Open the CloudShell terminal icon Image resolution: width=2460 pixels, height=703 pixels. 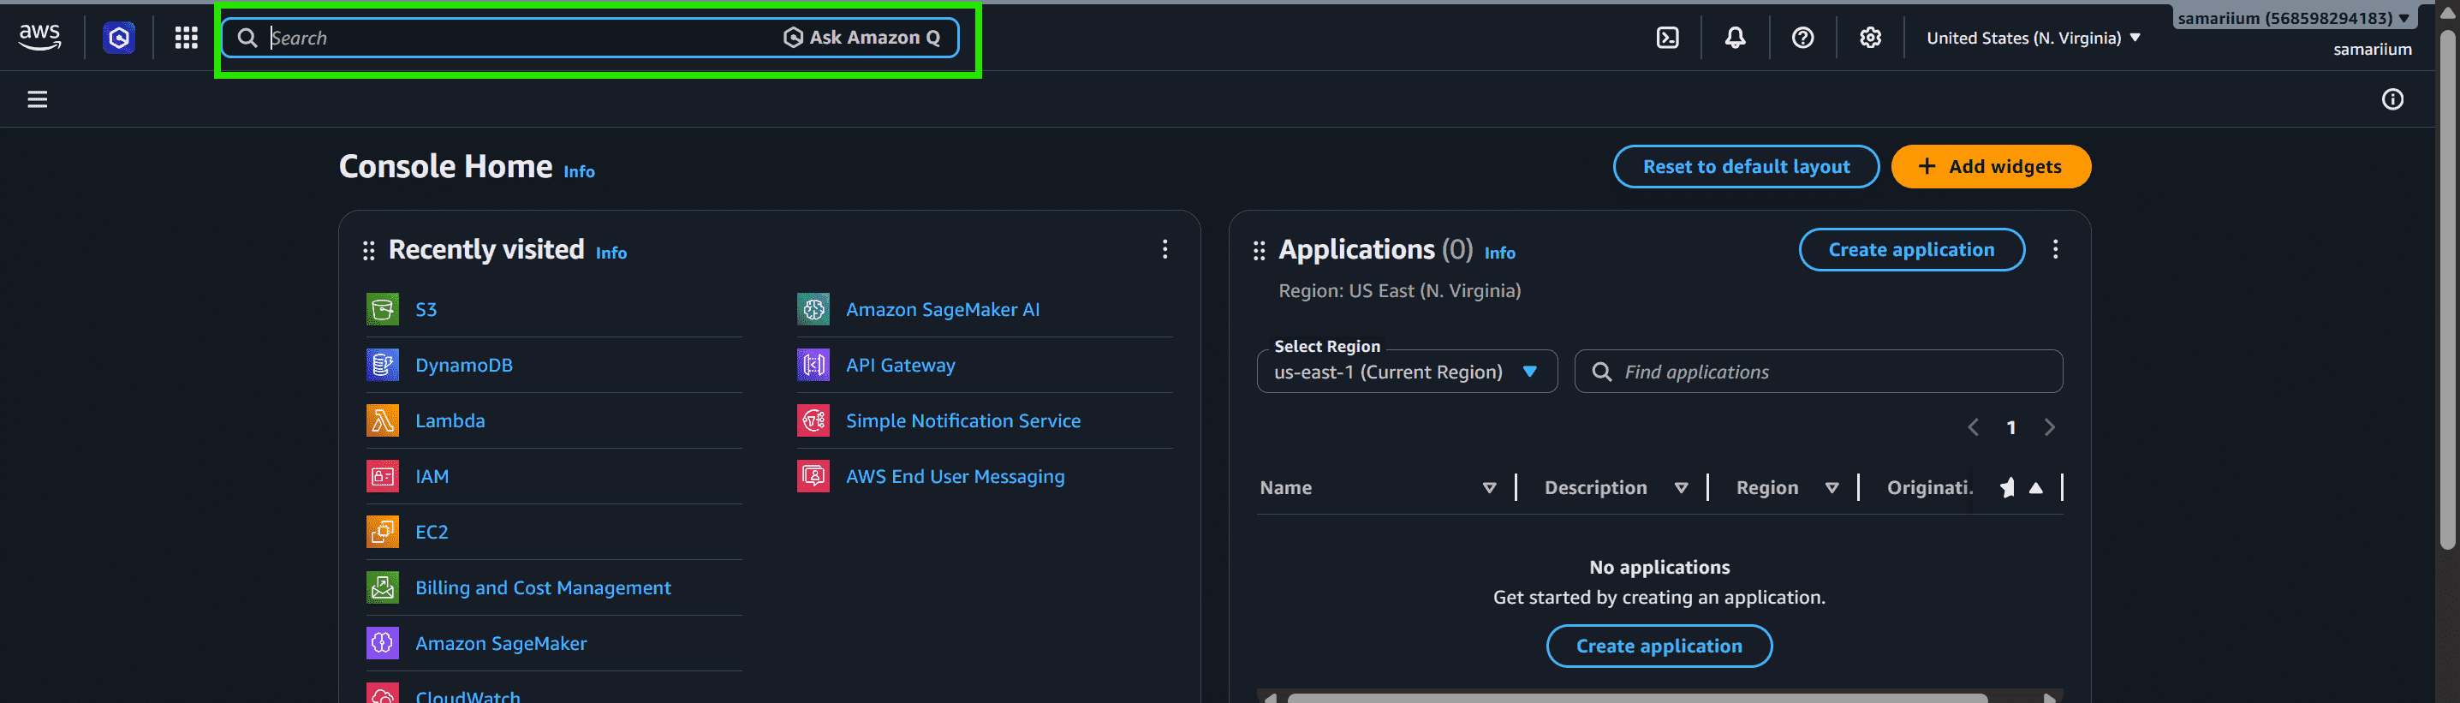point(1667,38)
